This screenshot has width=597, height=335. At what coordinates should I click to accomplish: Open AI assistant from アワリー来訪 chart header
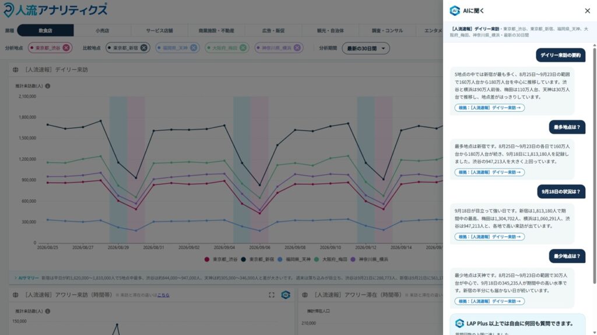click(286, 295)
